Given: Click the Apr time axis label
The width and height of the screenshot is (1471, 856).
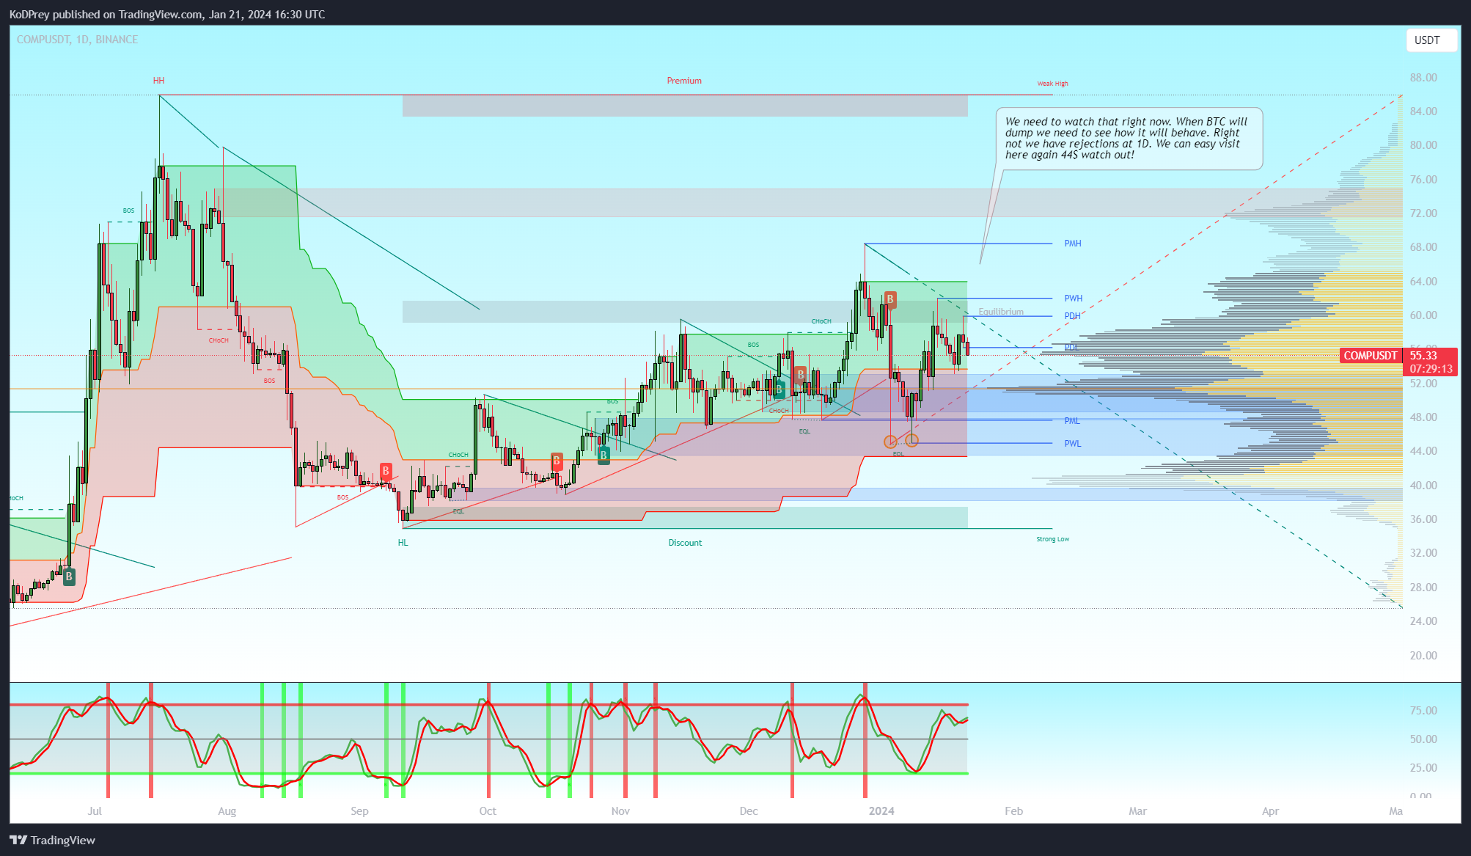Looking at the screenshot, I should coord(1270,811).
